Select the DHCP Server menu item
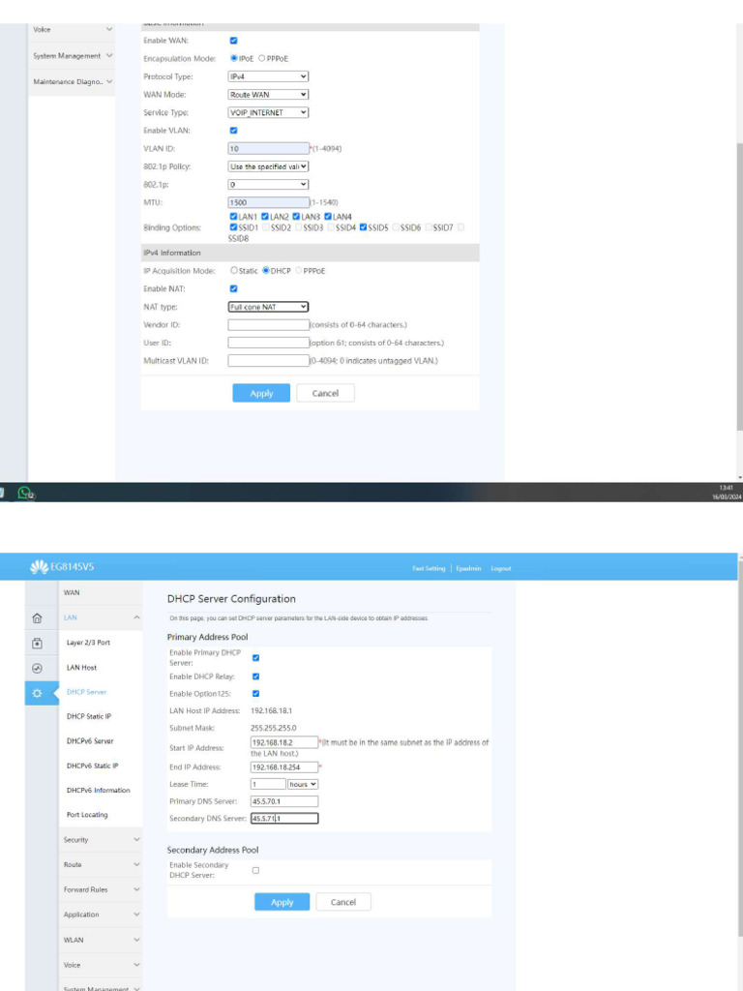Screen dimensions: 743x991 (x=86, y=692)
